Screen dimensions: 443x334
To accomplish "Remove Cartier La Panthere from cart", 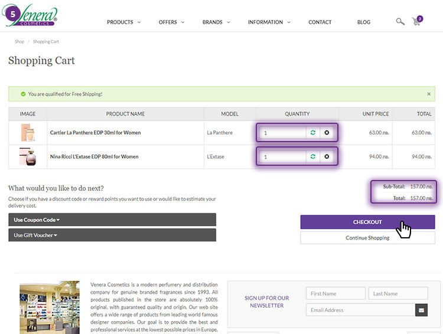I will coord(327,132).
